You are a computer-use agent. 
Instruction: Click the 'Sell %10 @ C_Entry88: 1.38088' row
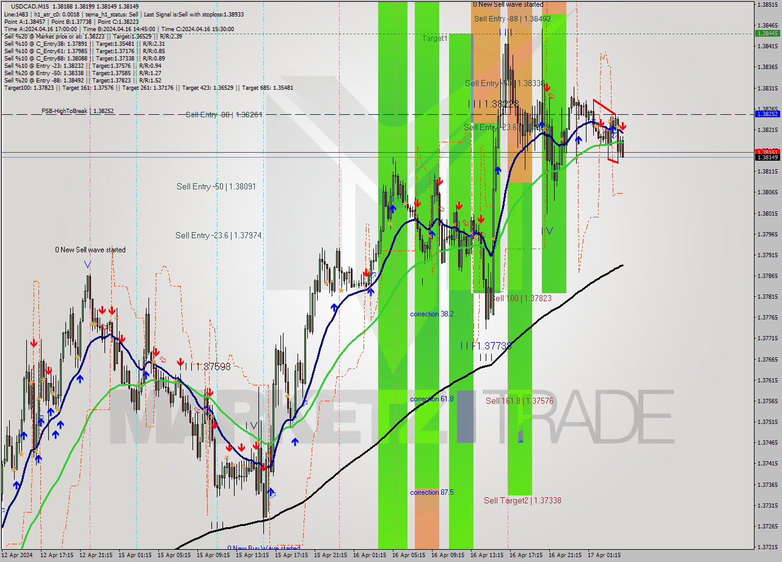click(x=84, y=58)
